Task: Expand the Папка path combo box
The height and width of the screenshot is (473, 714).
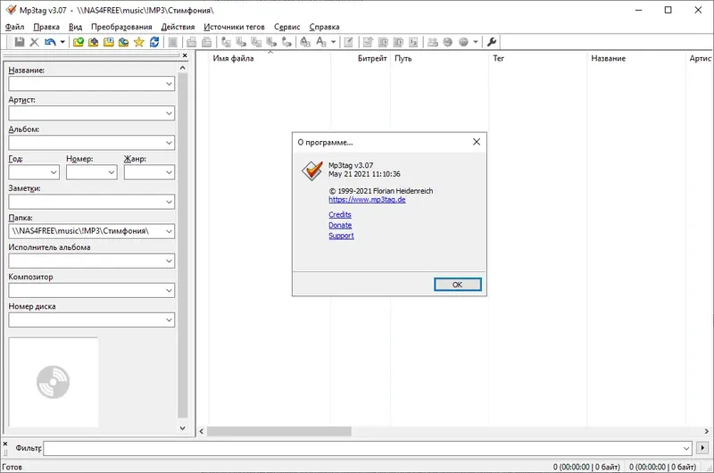Action: click(x=169, y=231)
